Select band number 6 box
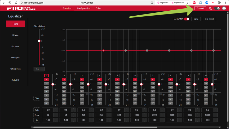The image size is (229, 129). pos(135,76)
